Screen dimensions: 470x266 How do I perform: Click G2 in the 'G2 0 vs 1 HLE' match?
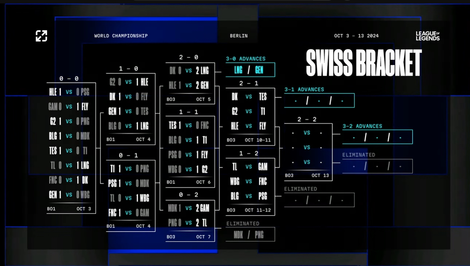112,82
